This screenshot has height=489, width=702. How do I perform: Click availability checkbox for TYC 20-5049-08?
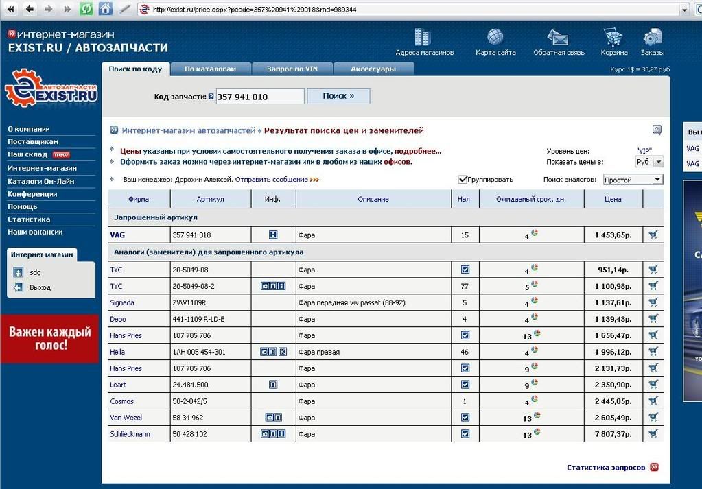point(465,270)
